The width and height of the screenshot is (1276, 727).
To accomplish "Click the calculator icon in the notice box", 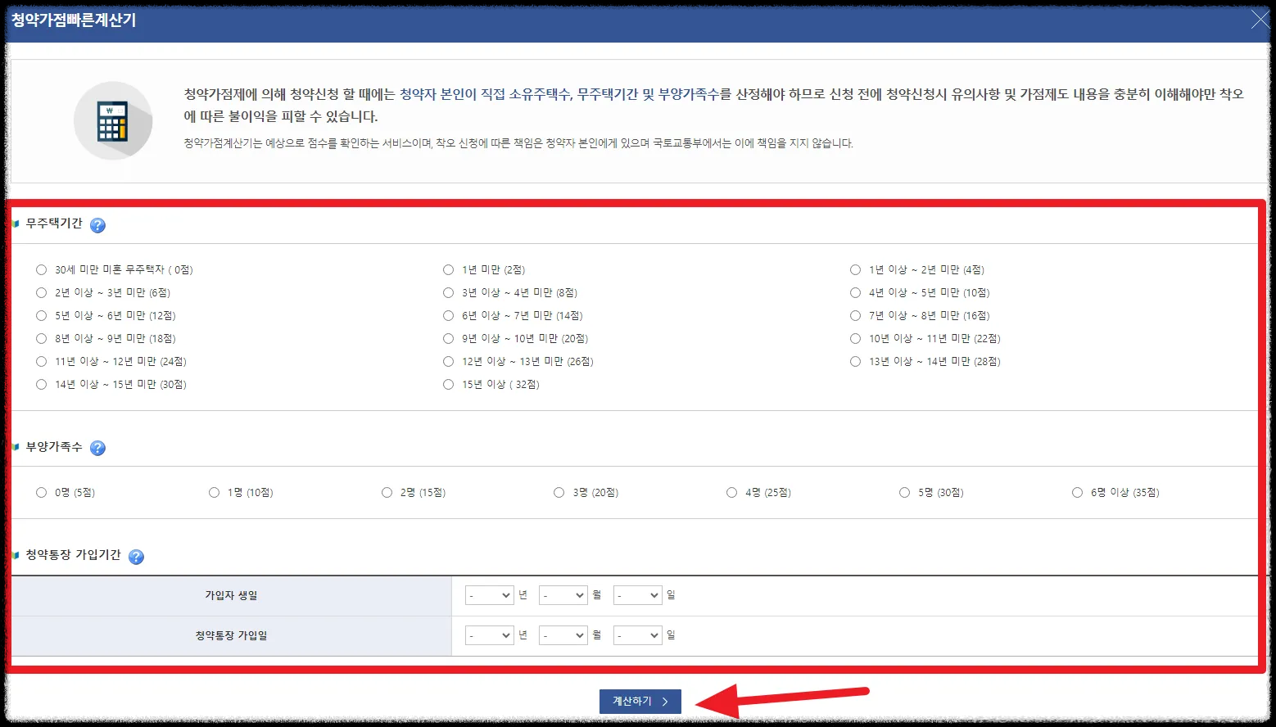I will point(113,121).
